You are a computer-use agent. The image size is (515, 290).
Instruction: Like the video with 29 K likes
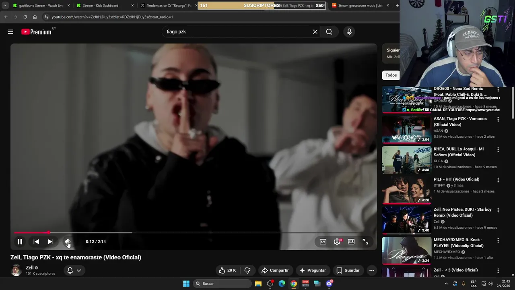point(227,270)
